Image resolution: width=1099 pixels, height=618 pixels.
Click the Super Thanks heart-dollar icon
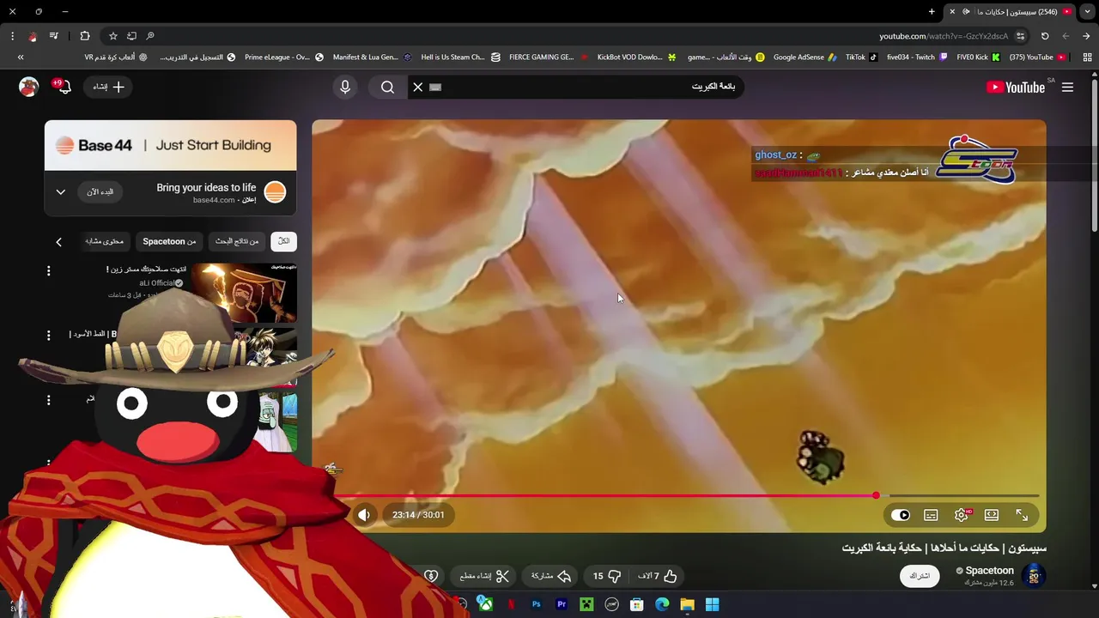click(431, 576)
